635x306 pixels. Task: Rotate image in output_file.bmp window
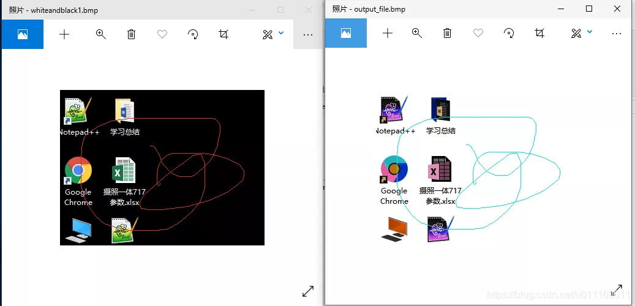[x=509, y=33]
